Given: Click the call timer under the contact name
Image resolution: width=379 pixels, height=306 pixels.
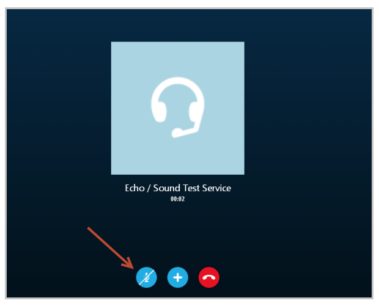Looking at the screenshot, I should coord(178,199).
